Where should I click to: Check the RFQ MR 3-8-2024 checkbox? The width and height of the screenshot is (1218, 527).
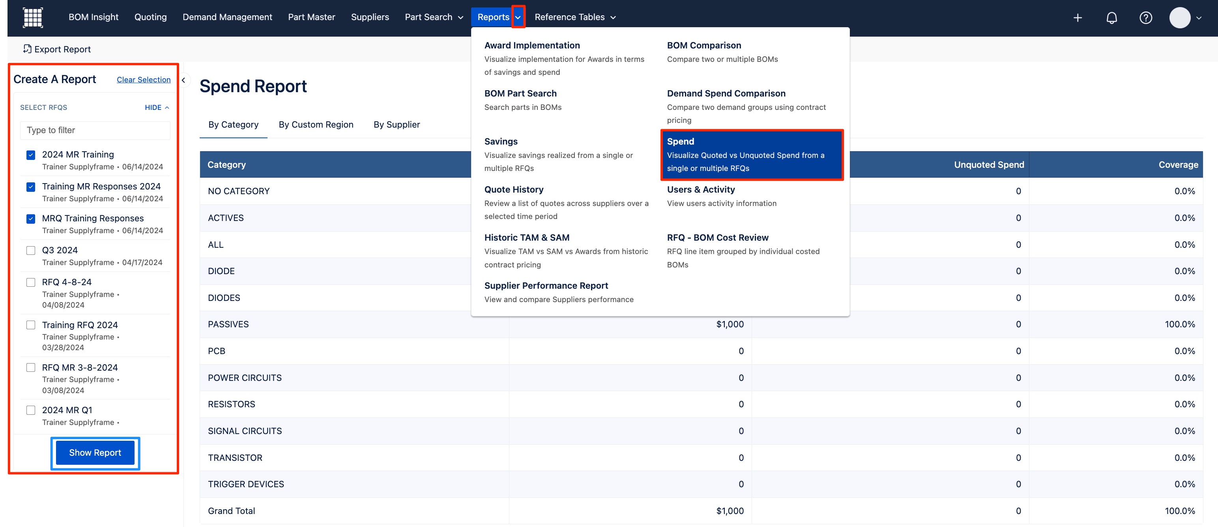[31, 367]
